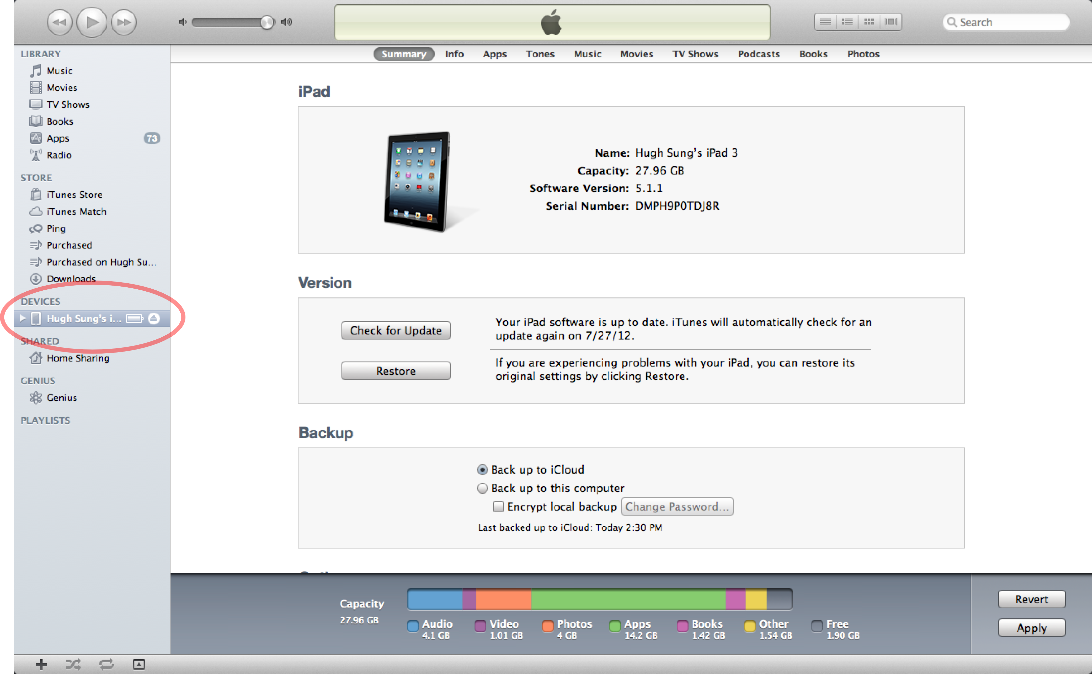The width and height of the screenshot is (1092, 674).
Task: Click the Fast-forward next track button
Action: pyautogui.click(x=124, y=22)
